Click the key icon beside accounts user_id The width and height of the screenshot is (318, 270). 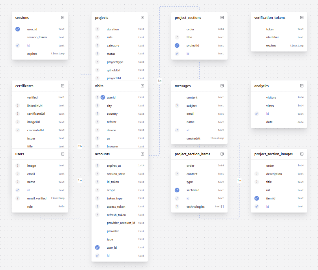coord(97,248)
